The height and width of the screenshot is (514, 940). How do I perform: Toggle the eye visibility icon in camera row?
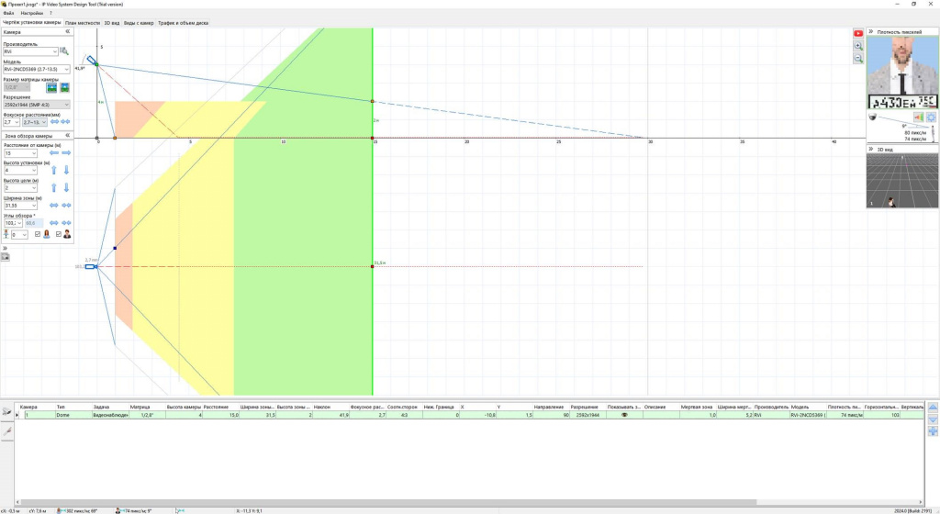(624, 415)
